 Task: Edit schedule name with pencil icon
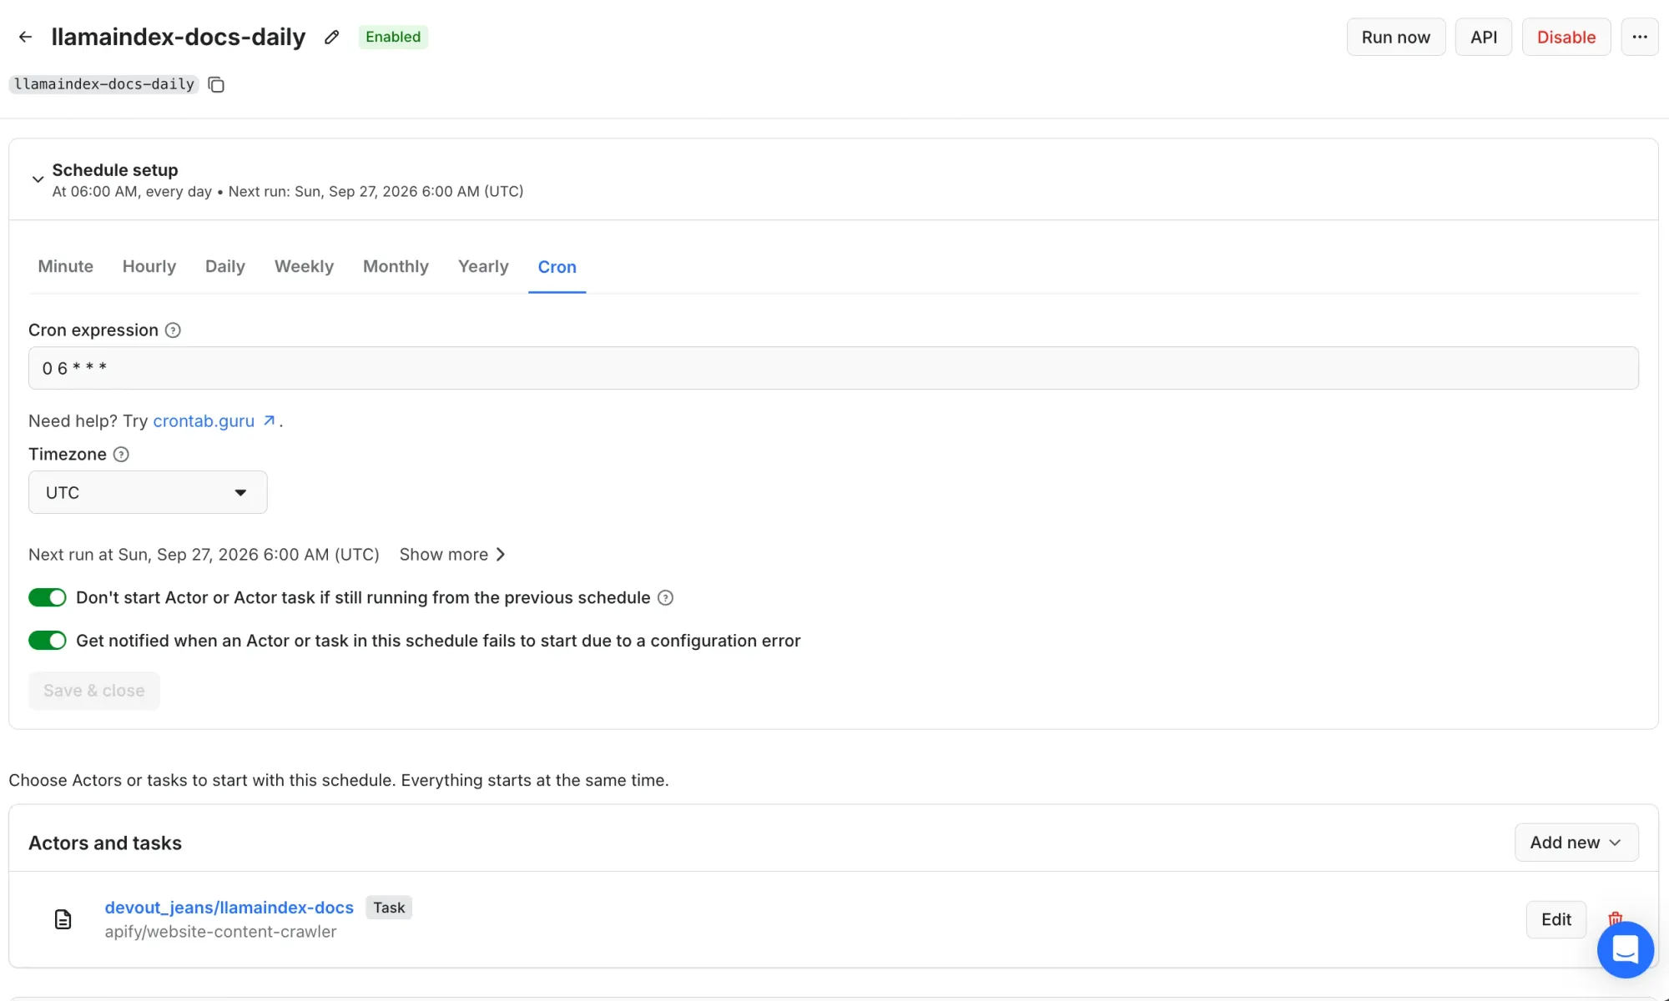tap(331, 37)
